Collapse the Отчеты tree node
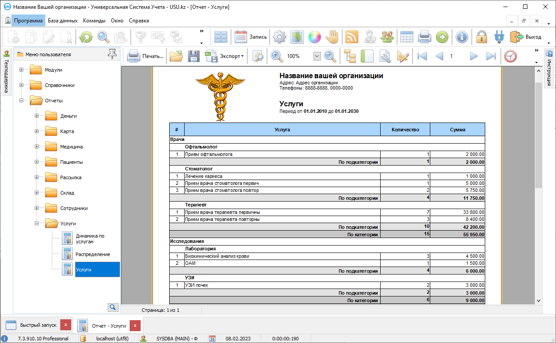The width and height of the screenshot is (556, 343). [22, 101]
